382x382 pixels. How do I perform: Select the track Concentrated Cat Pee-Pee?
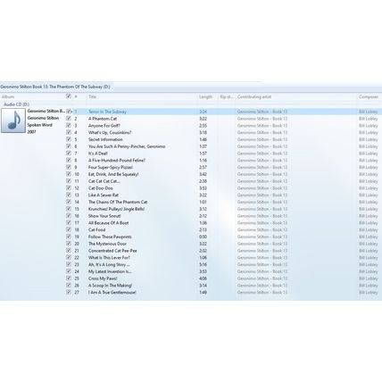(112, 251)
